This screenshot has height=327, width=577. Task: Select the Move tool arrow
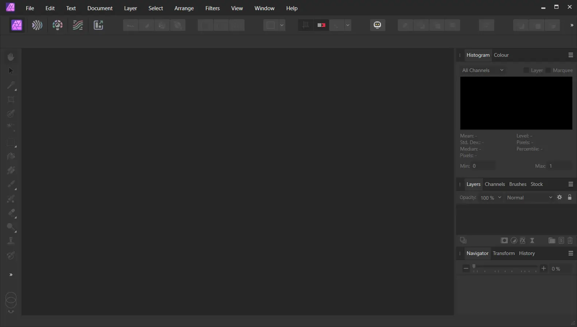[x=11, y=71]
